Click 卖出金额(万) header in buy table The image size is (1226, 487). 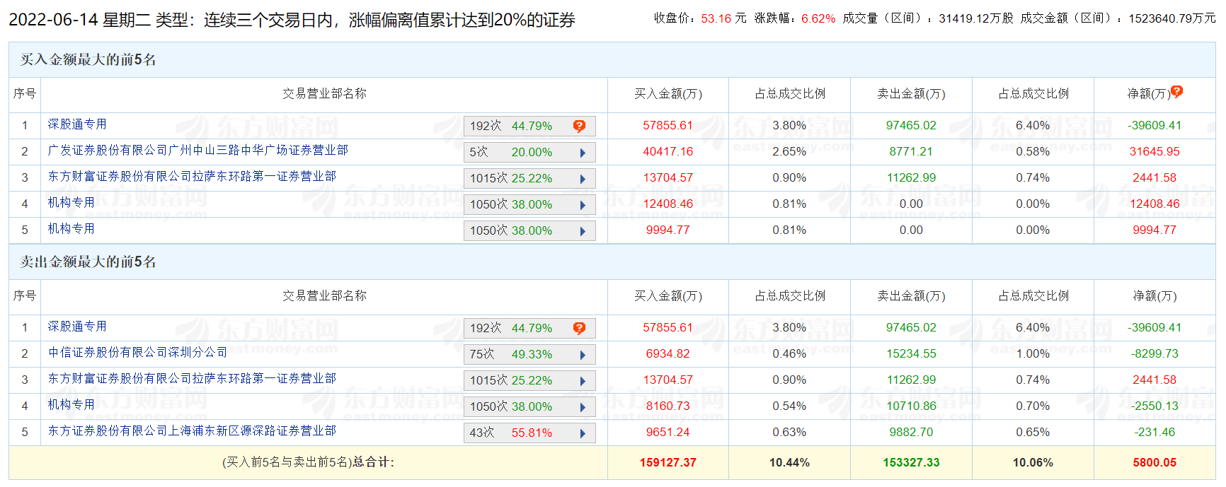[911, 94]
